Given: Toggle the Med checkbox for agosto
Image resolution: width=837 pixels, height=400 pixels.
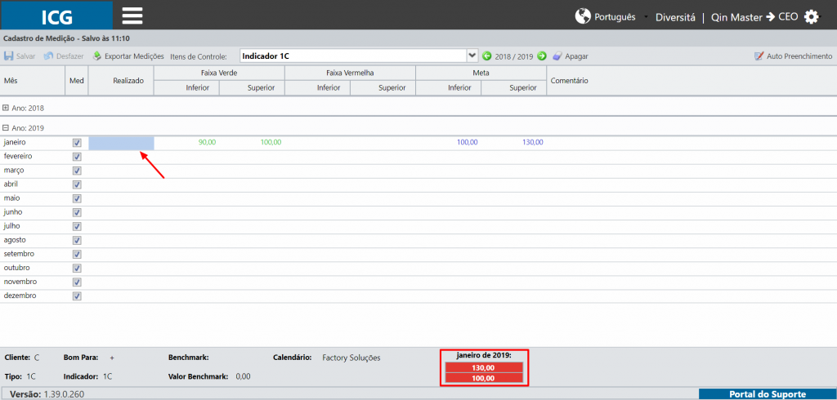Looking at the screenshot, I should tap(77, 240).
